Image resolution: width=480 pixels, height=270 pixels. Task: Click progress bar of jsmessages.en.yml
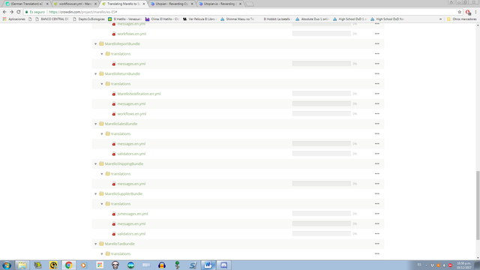322,214
